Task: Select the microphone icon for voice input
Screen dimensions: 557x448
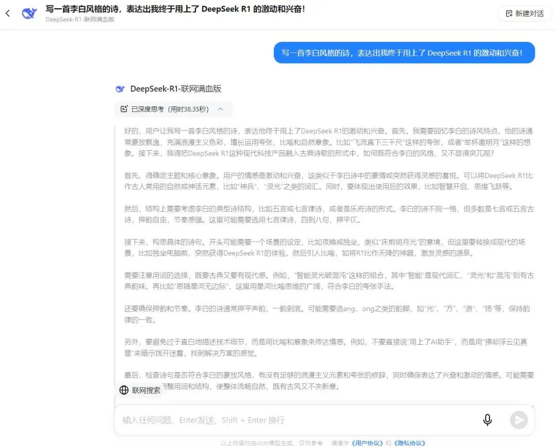Action: 487,420
